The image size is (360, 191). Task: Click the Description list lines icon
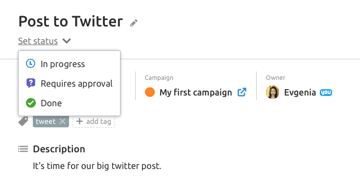coord(23,149)
